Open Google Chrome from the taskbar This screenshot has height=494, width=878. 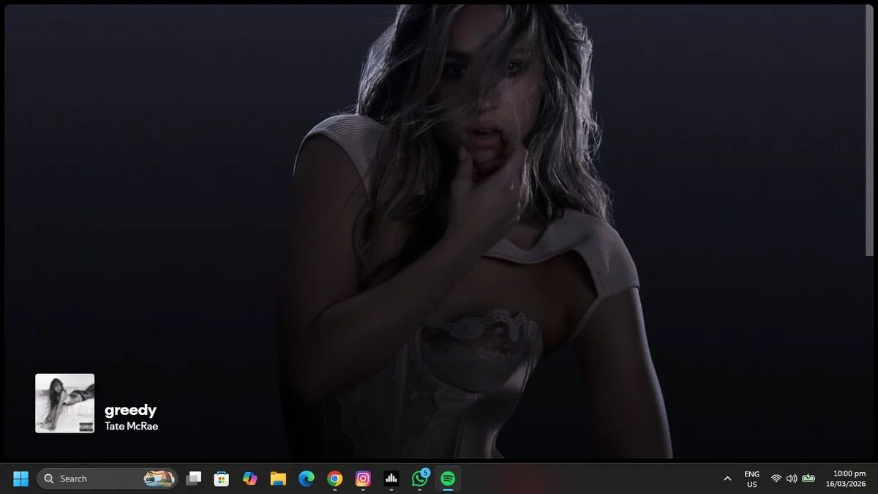point(334,479)
